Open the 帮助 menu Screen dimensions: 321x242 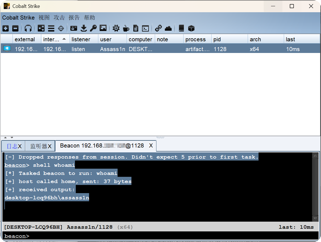(x=89, y=18)
